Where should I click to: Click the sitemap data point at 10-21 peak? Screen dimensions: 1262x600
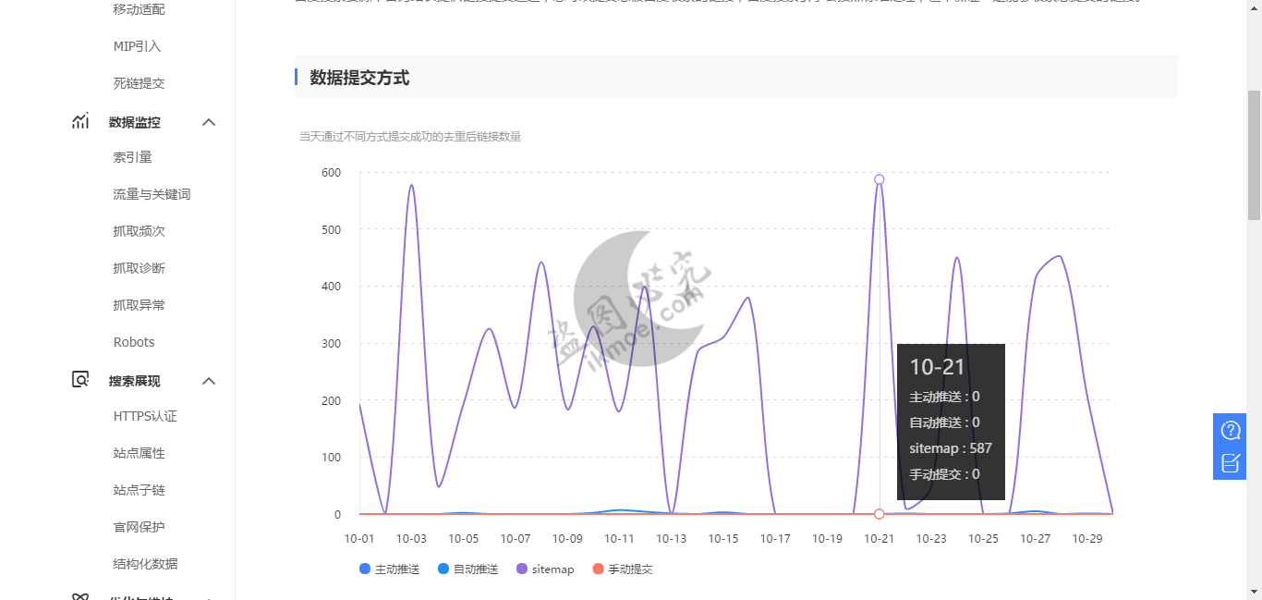click(x=880, y=179)
